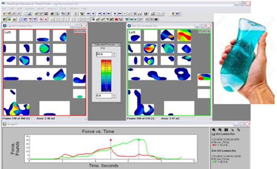
Task: Click the 'Time, Seconds' axis label
Action: [x=104, y=166]
